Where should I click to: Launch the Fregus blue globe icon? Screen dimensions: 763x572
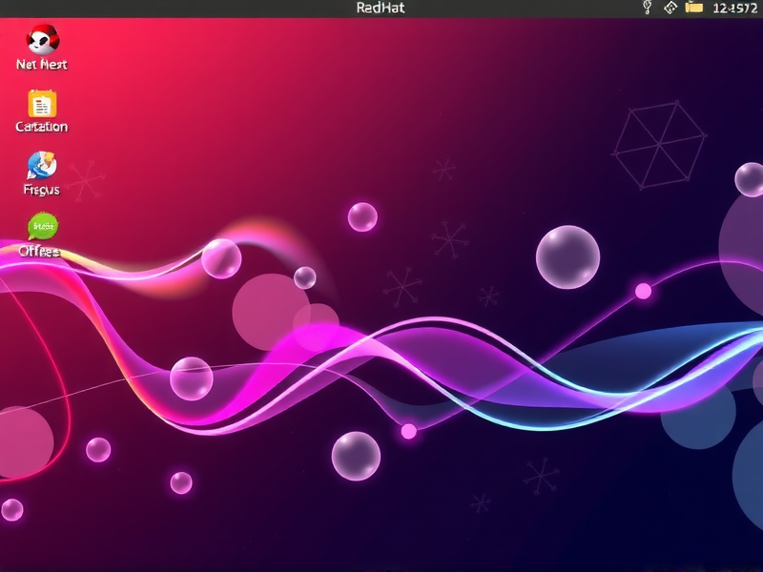(42, 166)
